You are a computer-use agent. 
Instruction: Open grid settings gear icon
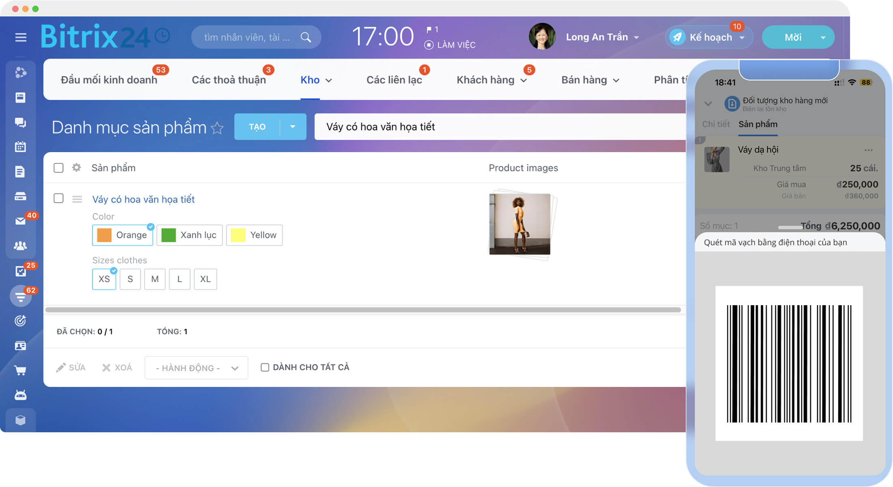coord(76,168)
